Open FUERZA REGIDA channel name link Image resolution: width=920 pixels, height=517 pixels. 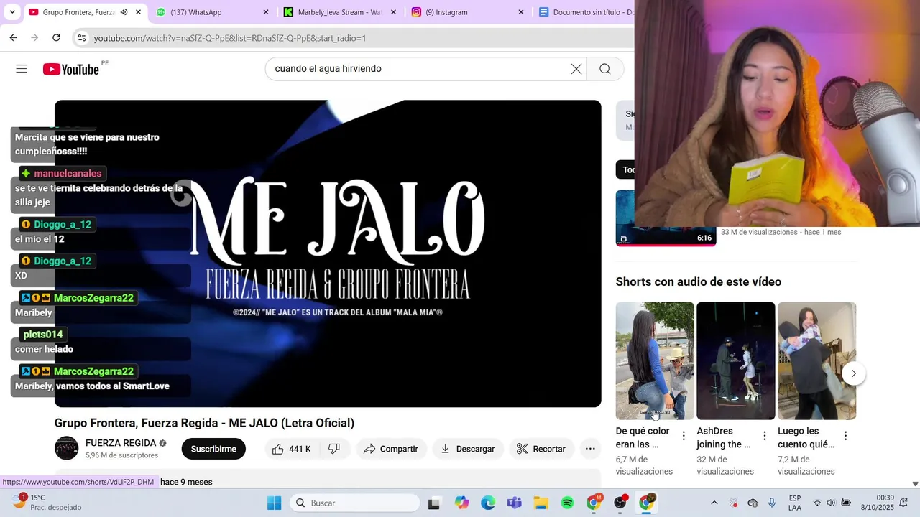[121, 443]
